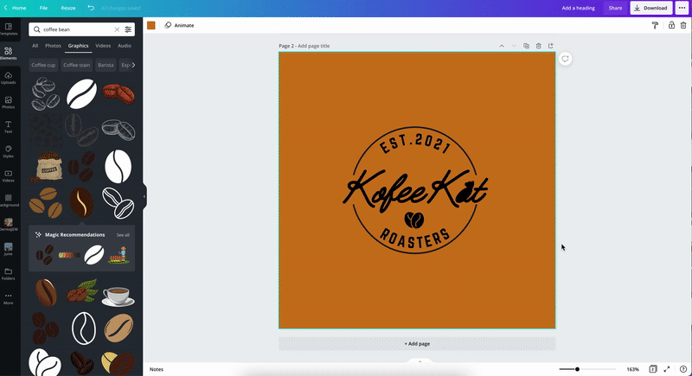Select the coffee cup on saucer graphic
Screen dimensions: 692x376
pos(119,296)
